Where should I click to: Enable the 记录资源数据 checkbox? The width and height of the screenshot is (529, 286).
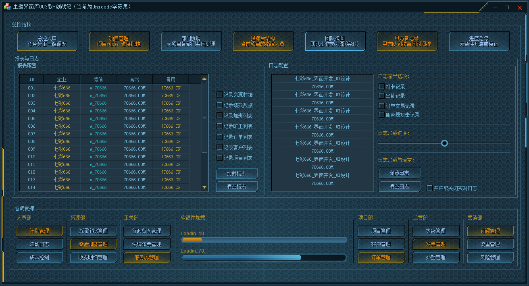coord(220,95)
